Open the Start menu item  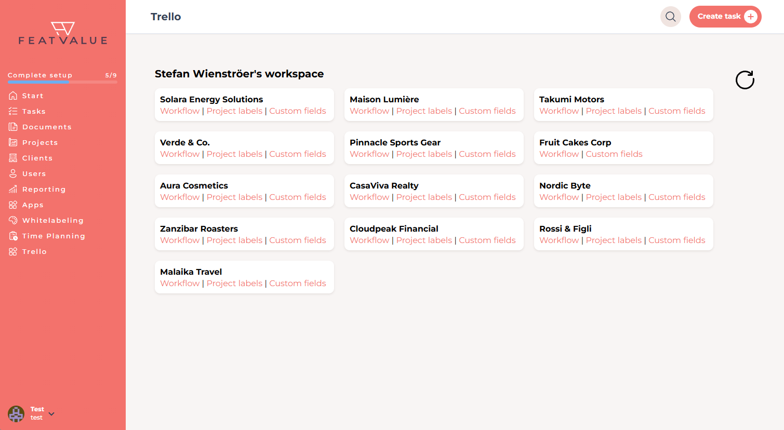(33, 96)
